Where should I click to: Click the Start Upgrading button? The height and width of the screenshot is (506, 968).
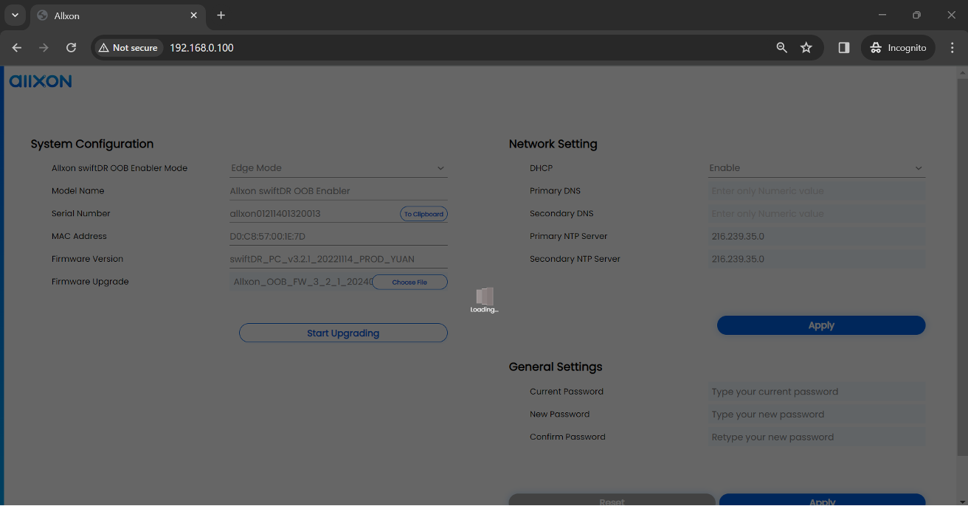[x=343, y=333]
